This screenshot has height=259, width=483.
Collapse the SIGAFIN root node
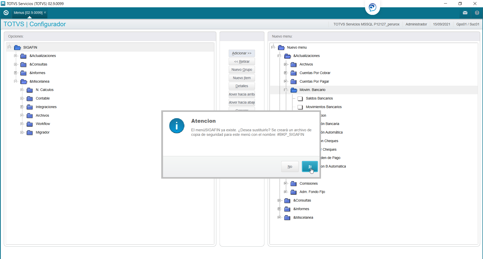[x=9, y=47]
